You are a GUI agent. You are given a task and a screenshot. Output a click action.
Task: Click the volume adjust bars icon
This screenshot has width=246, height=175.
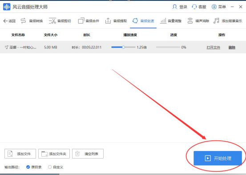163,21
